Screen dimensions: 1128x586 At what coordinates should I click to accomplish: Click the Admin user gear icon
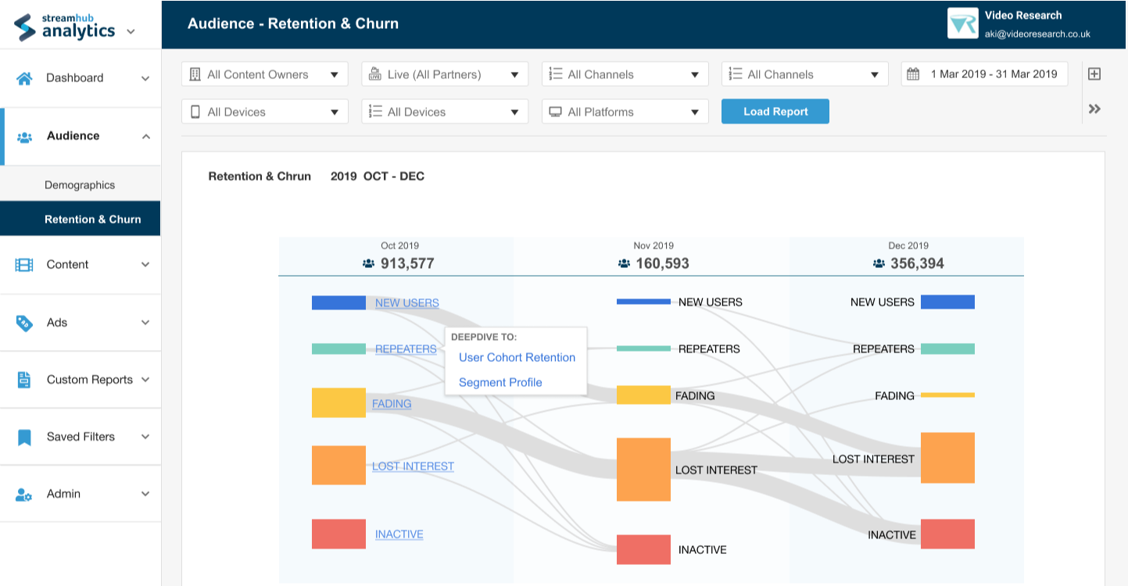(24, 495)
